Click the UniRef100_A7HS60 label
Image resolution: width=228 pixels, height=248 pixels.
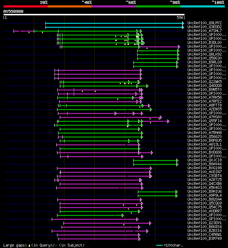pos(204,117)
